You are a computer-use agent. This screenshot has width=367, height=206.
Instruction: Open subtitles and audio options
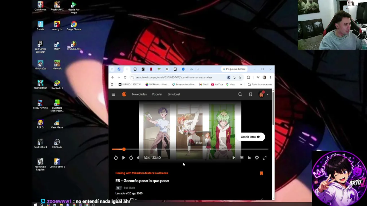coord(242,158)
